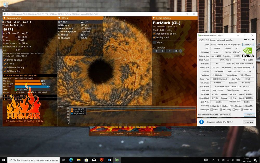Toggle the PhysX checkbox in GPU-Z
This screenshot has width=260, height=163.
[234, 110]
